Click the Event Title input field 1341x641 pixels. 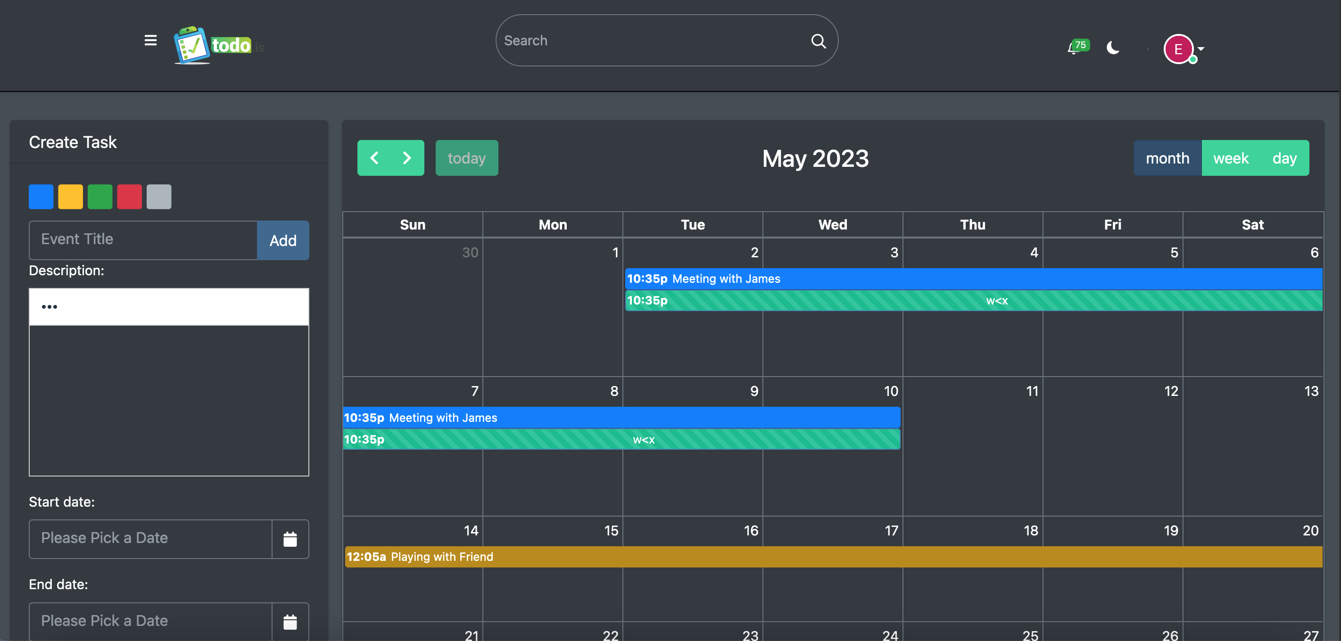143,240
